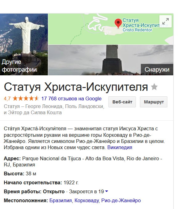The image size is (185, 209).
Task: Expand the map with the fullscreen arrows icon
Action: pyautogui.click(x=166, y=21)
